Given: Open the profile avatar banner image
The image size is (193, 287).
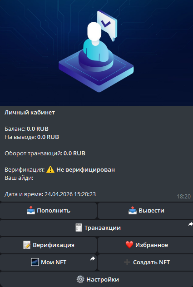Looking at the screenshot, I should pos(96,53).
